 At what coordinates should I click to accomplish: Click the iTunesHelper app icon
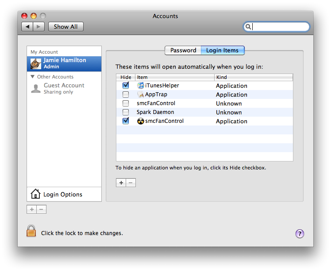click(x=141, y=86)
